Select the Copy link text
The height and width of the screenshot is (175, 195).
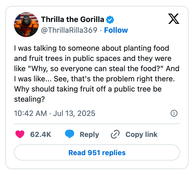(x=141, y=134)
